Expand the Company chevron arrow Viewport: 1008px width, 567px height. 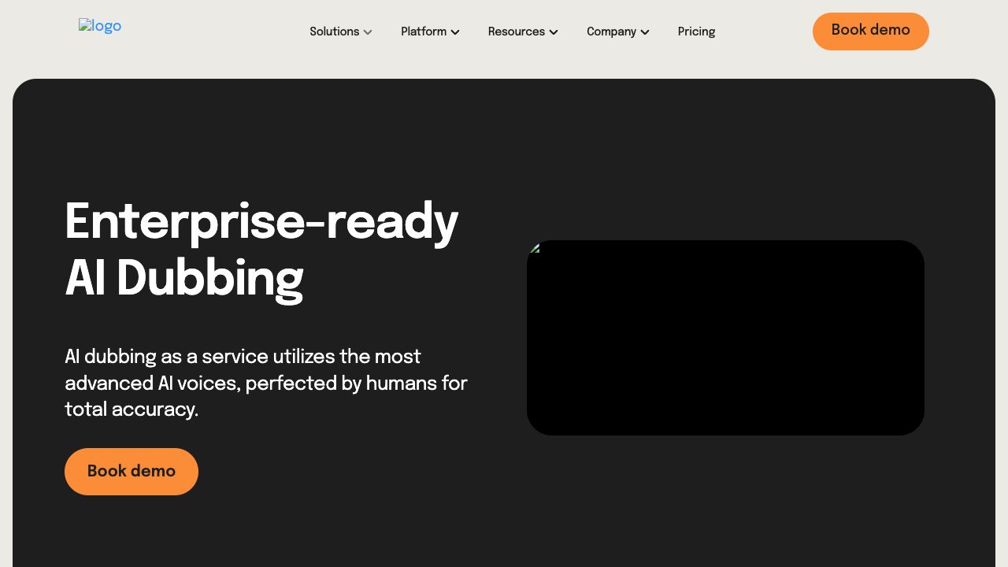point(645,32)
